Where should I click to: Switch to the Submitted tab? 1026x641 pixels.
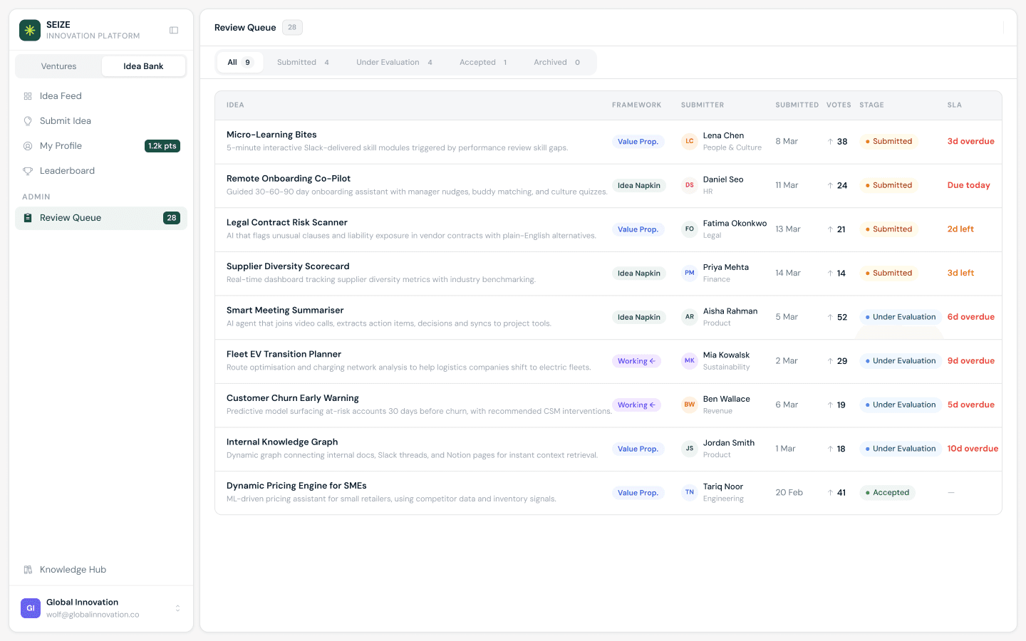coord(303,63)
